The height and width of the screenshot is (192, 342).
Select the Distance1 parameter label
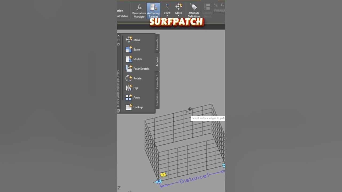(x=194, y=178)
